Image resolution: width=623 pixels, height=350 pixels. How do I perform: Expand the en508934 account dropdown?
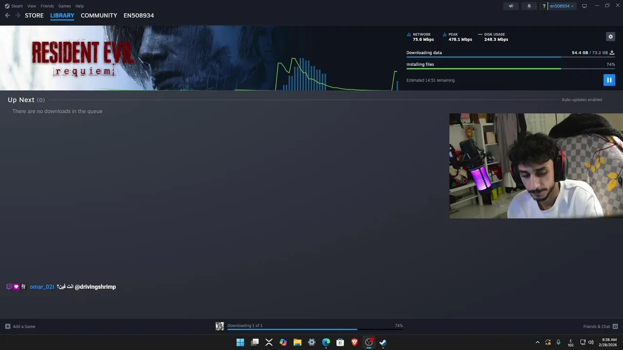coord(562,6)
